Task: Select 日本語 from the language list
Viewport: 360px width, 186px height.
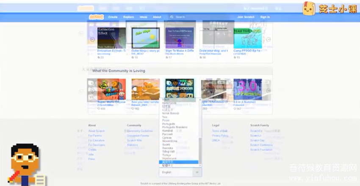Action: click(179, 107)
